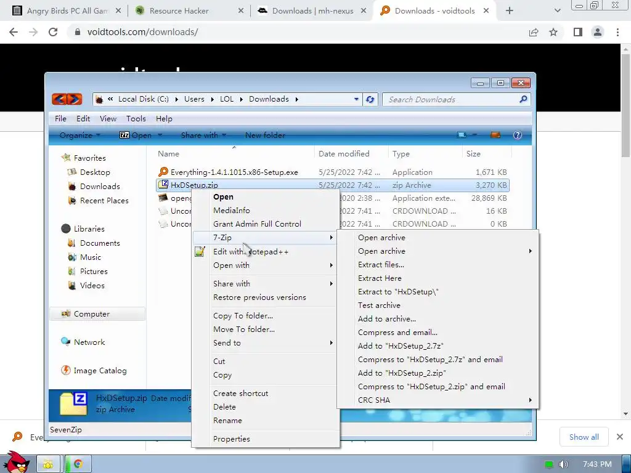Click the refresh icon beside address bar

tap(370, 99)
